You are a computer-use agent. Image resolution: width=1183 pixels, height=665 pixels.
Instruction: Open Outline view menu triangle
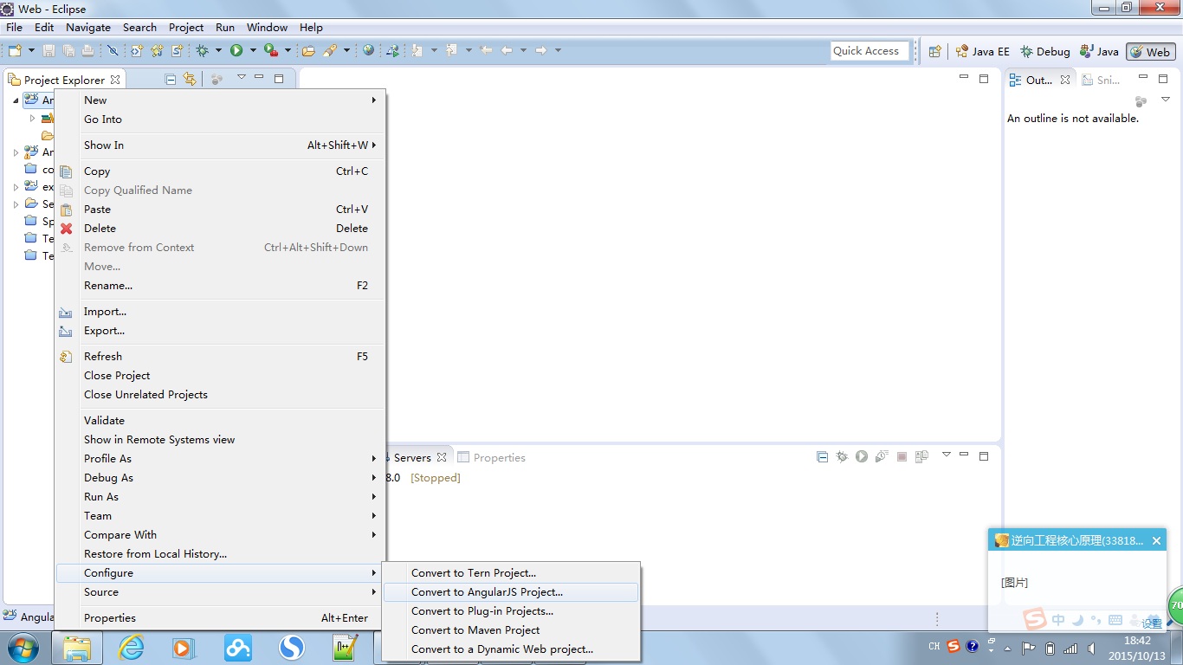[x=1166, y=100]
